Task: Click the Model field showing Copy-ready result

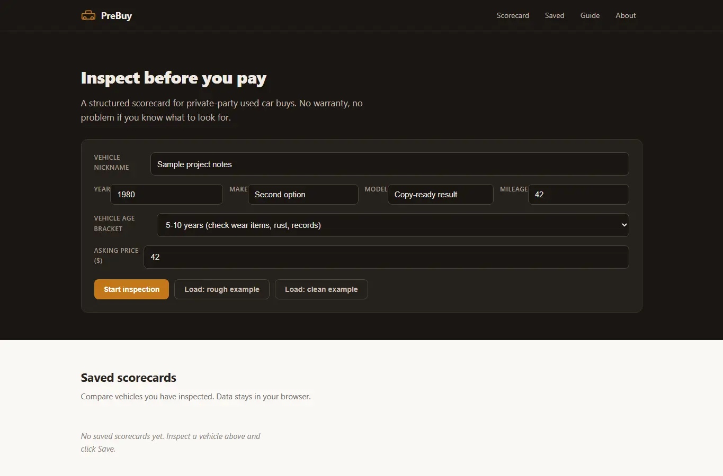Action: tap(440, 194)
